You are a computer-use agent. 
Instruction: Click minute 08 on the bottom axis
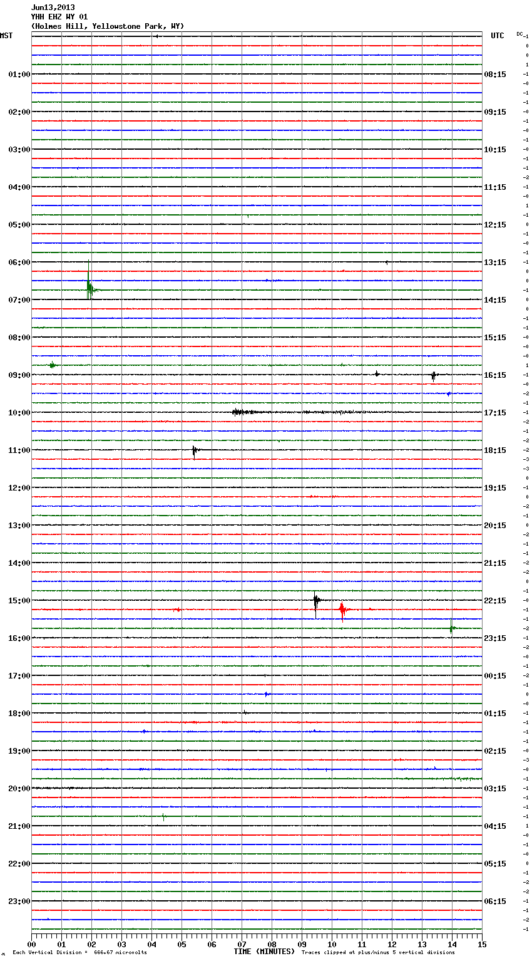pos(272,944)
